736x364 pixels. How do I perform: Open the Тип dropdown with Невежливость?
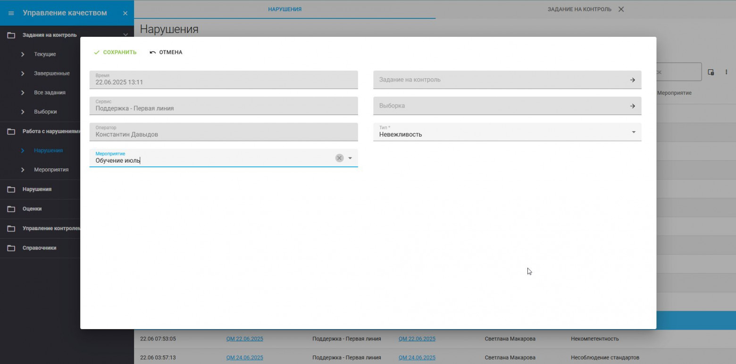[633, 132]
